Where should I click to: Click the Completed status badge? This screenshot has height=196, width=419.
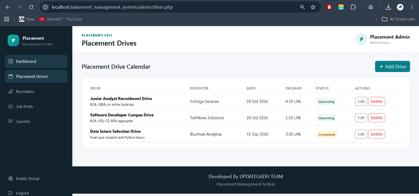click(327, 135)
